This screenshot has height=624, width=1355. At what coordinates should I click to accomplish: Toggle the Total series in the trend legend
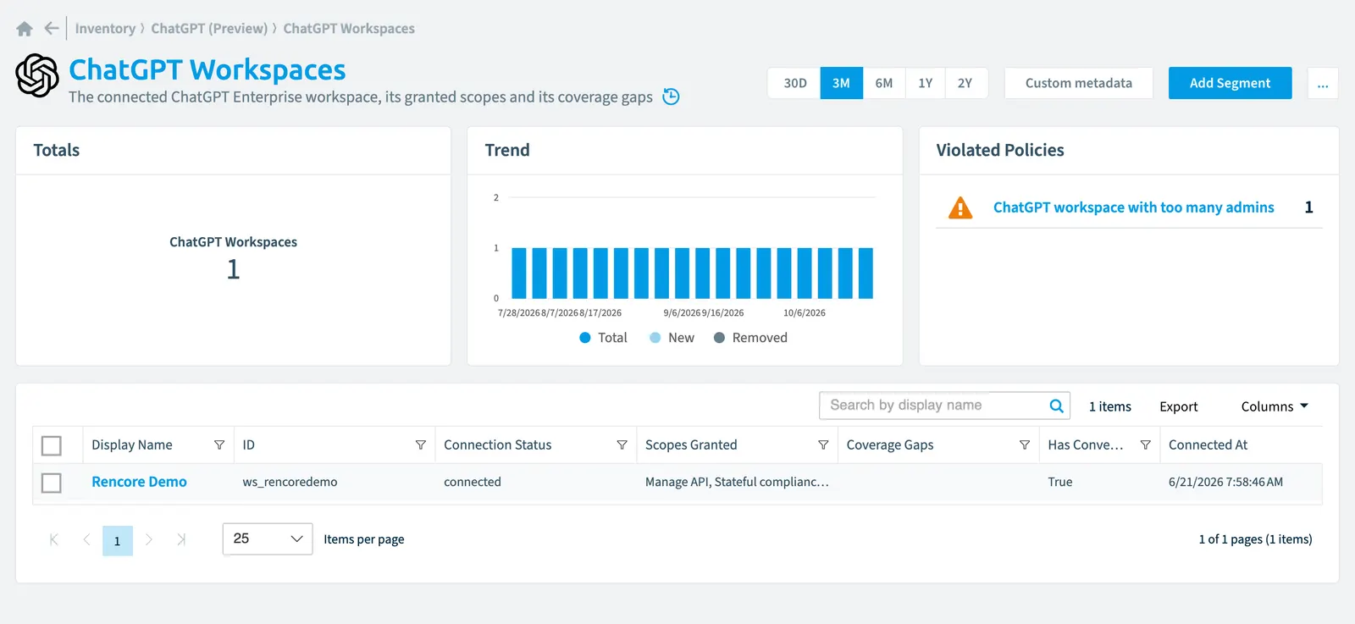click(x=603, y=338)
